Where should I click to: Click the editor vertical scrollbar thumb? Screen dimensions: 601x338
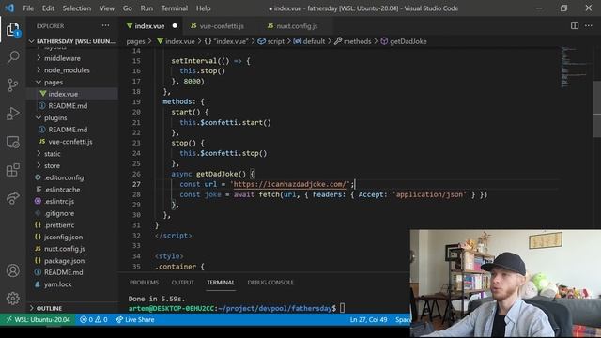click(597, 109)
